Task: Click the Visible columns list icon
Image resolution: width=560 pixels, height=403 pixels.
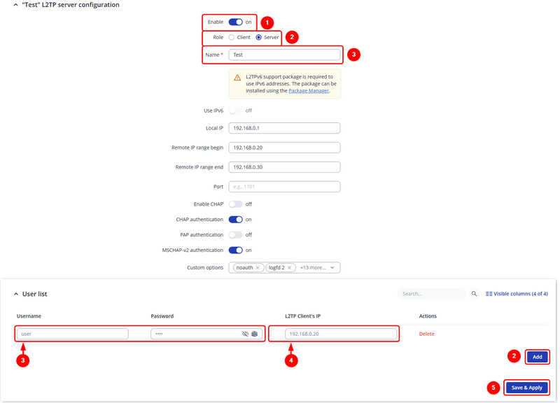Action: 489,295
